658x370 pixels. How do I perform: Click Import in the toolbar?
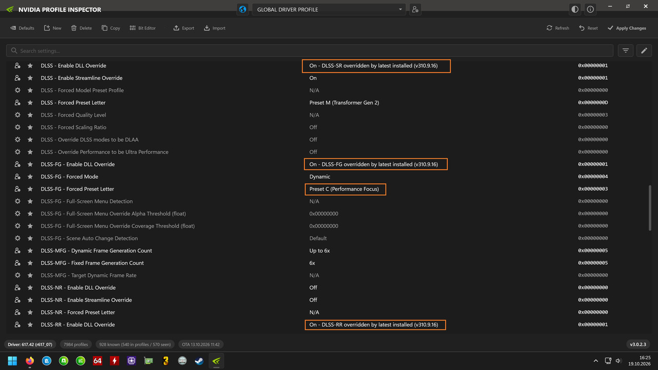(214, 28)
